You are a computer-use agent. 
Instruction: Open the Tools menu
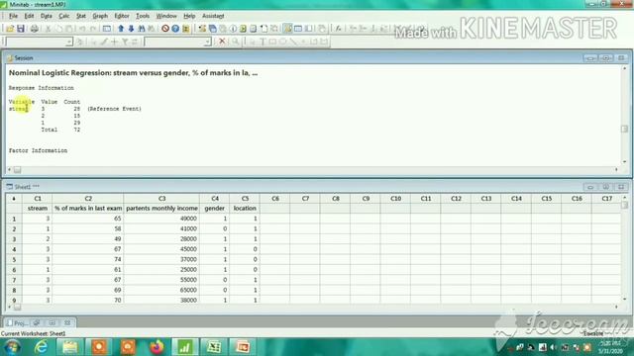click(143, 16)
